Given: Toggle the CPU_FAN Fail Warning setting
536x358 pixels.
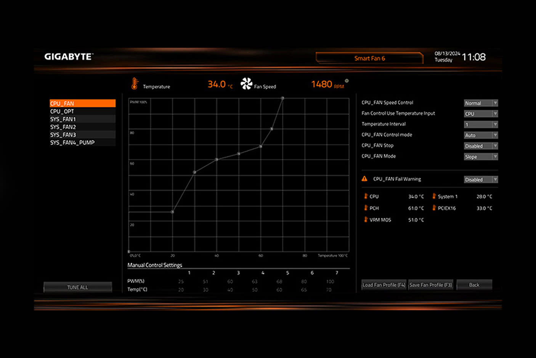Looking at the screenshot, I should point(480,179).
